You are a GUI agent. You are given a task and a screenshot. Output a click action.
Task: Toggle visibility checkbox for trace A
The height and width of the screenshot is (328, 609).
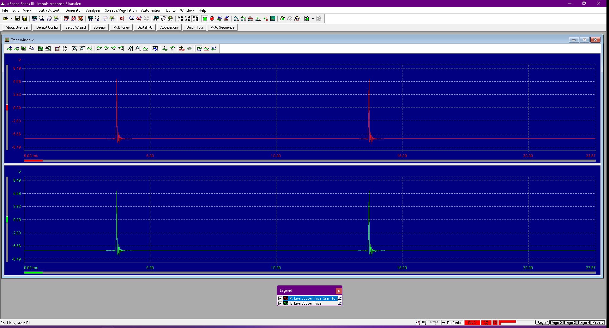[x=280, y=298]
